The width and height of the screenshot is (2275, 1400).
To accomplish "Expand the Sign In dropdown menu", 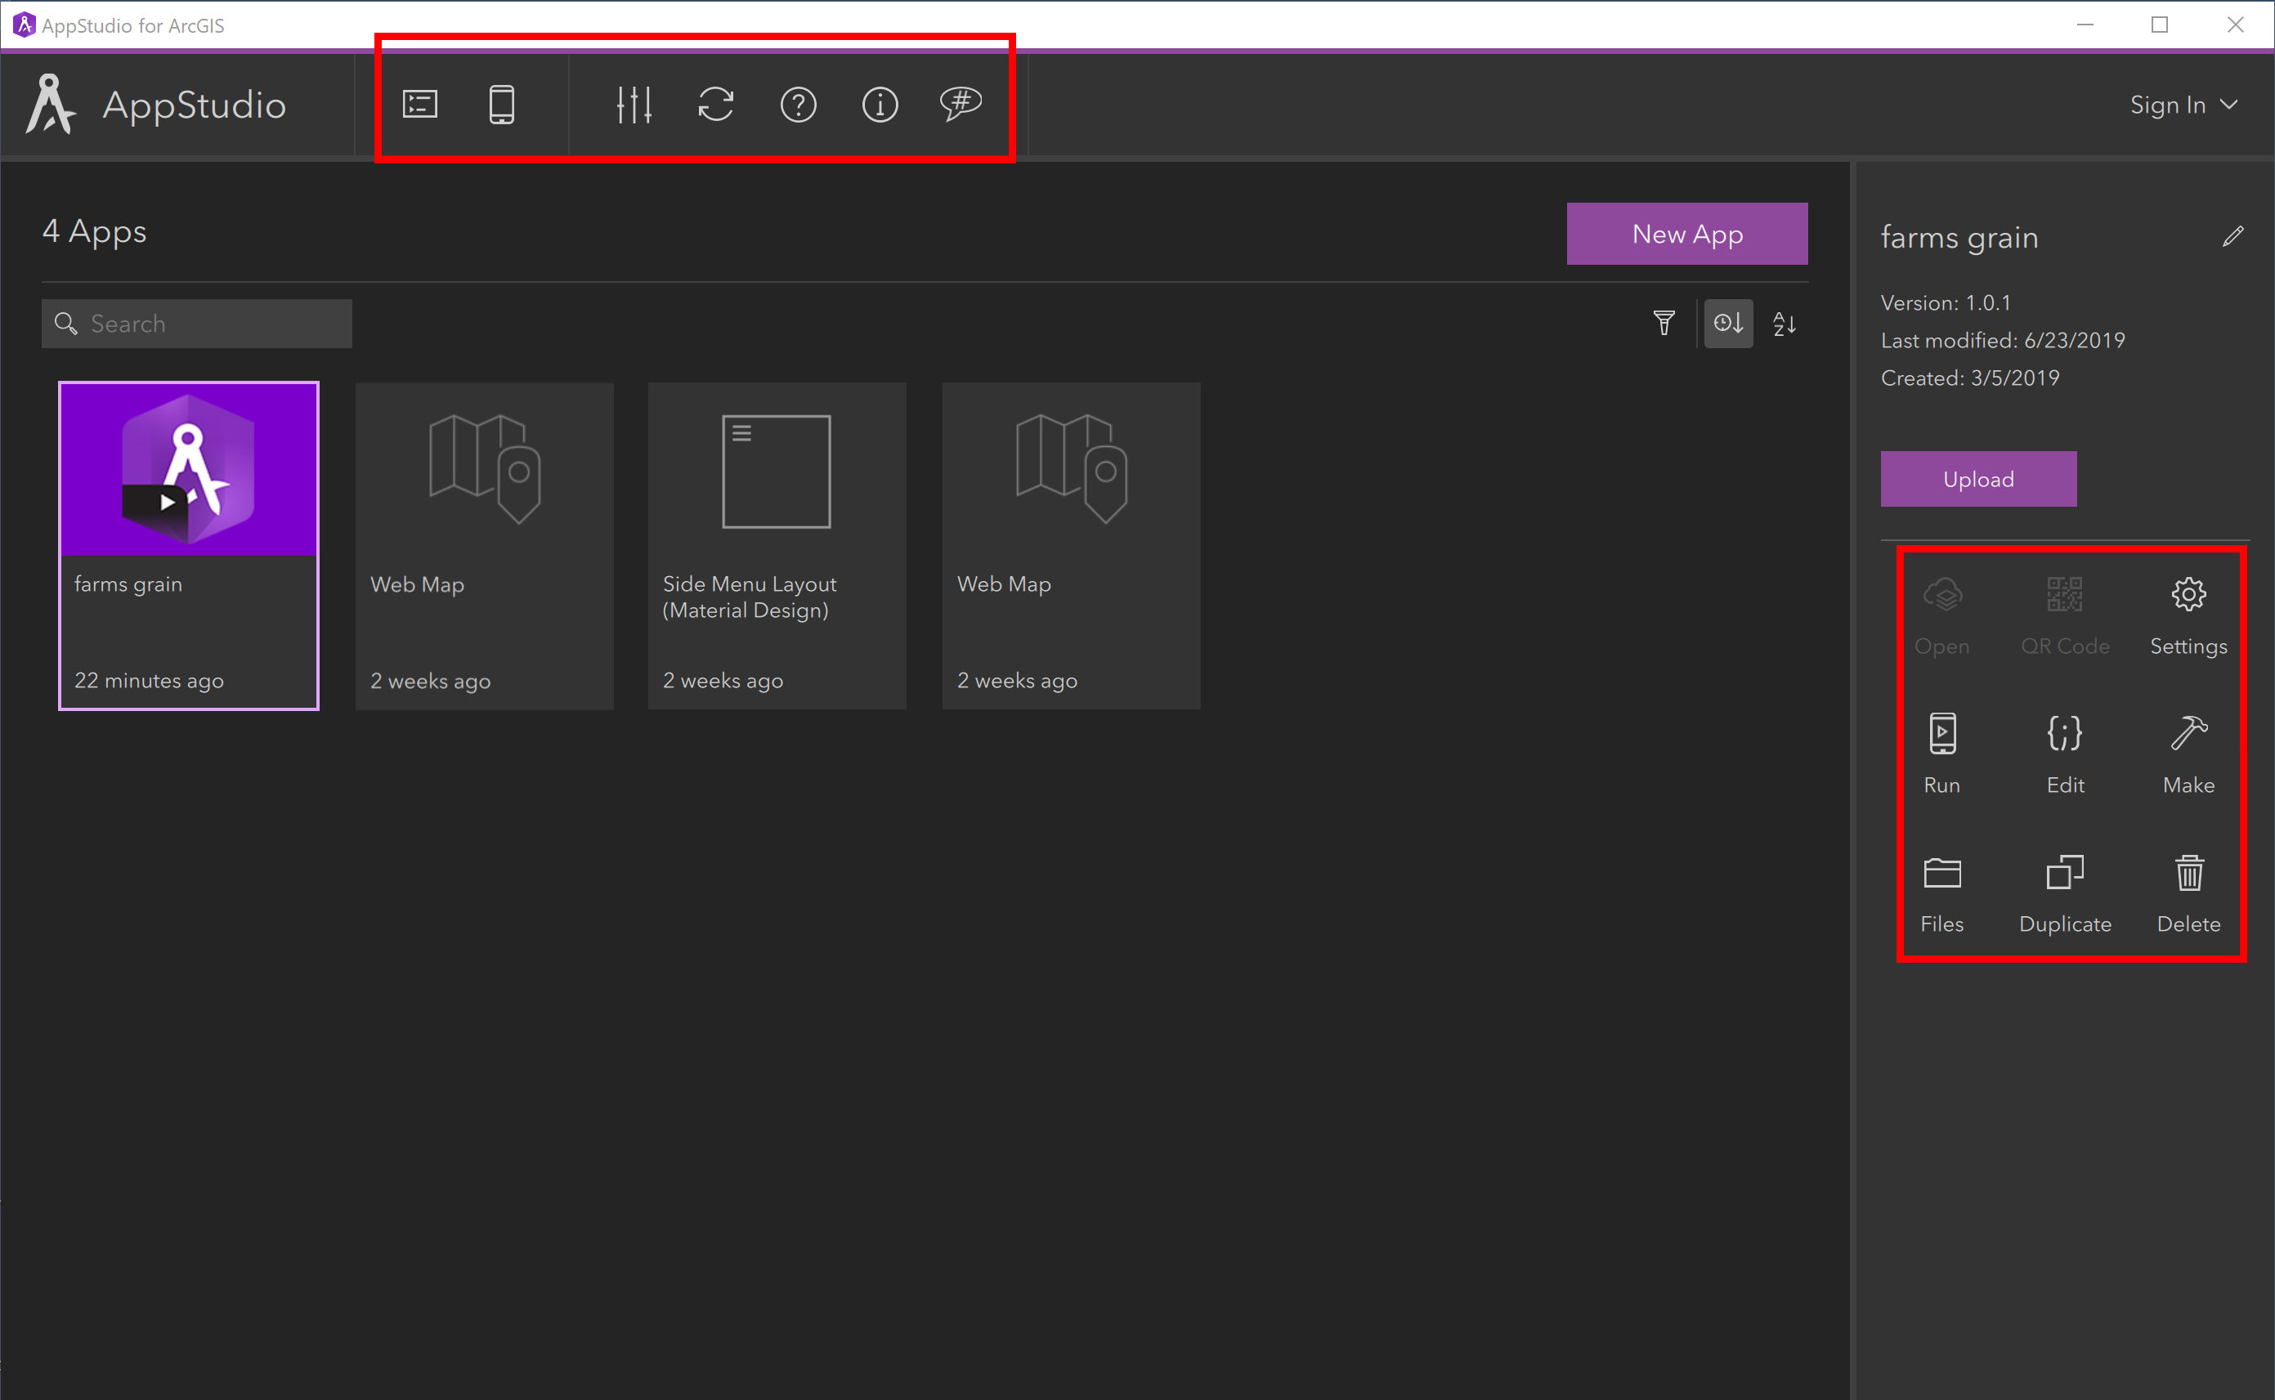I will (2231, 104).
